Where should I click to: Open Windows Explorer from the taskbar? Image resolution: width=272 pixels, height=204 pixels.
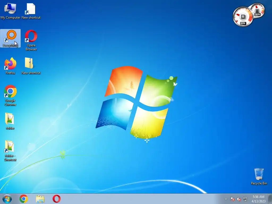point(40,199)
